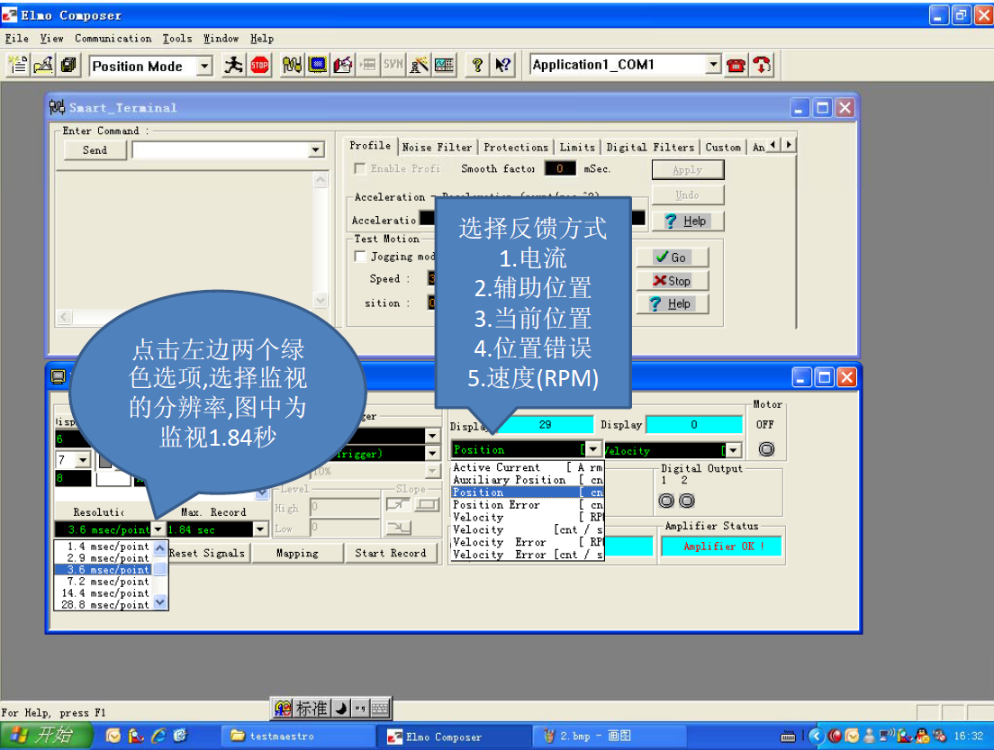This screenshot has height=750, width=994.
Task: Click the blue monitor scope toolbar icon
Action: click(317, 65)
